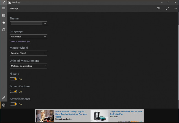Close the Settings window
Screen dimensions: 179x123
pos(175,2)
